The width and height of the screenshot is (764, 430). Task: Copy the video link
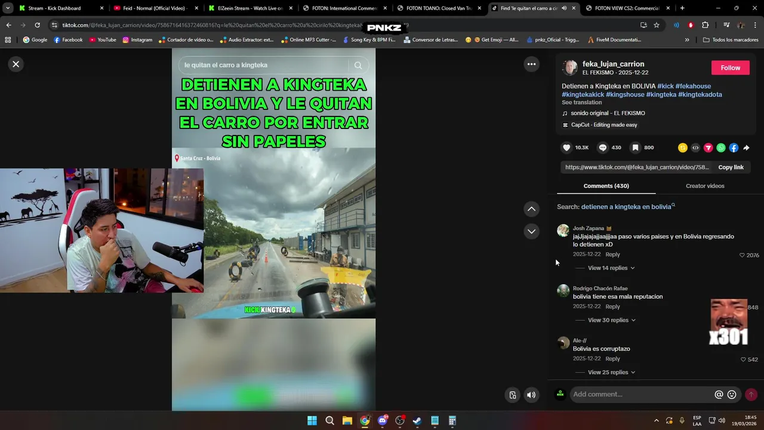(731, 167)
